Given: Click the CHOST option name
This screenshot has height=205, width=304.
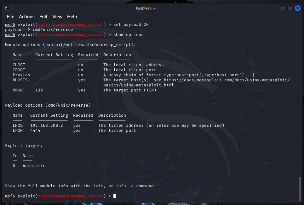Looking at the screenshot, I should pyautogui.click(x=19, y=65).
